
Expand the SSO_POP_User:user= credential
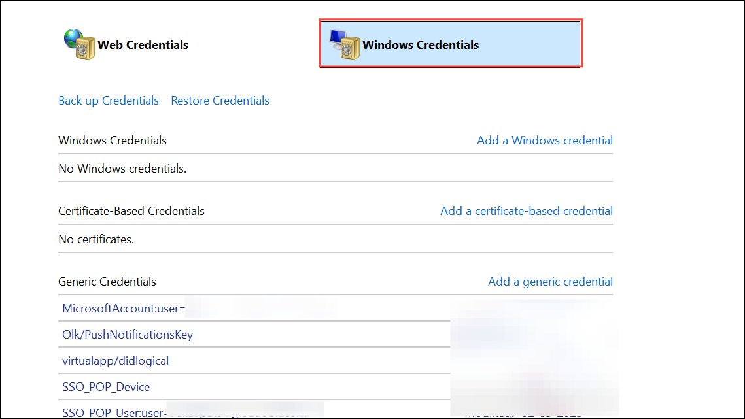point(114,412)
